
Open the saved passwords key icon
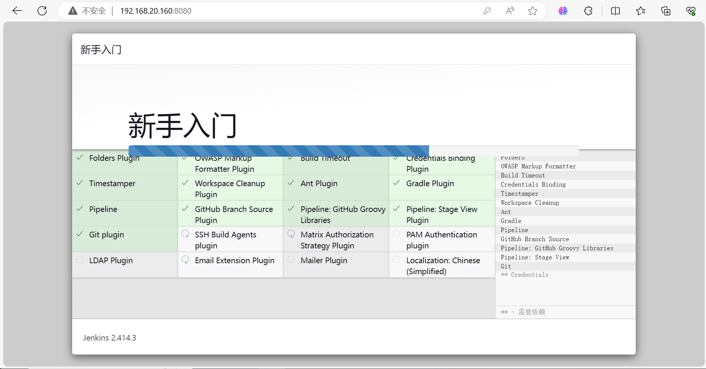487,11
